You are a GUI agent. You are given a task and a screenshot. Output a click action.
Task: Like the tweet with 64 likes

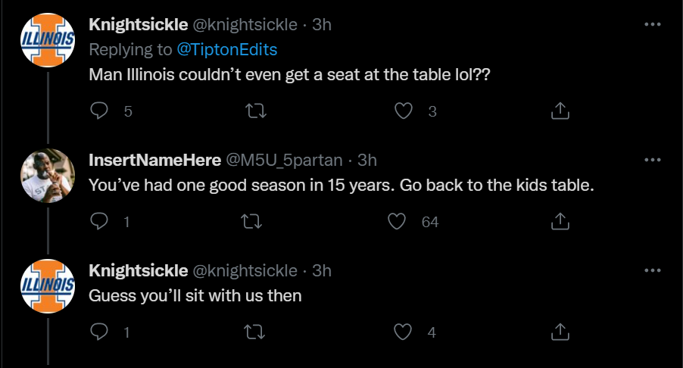click(x=398, y=221)
